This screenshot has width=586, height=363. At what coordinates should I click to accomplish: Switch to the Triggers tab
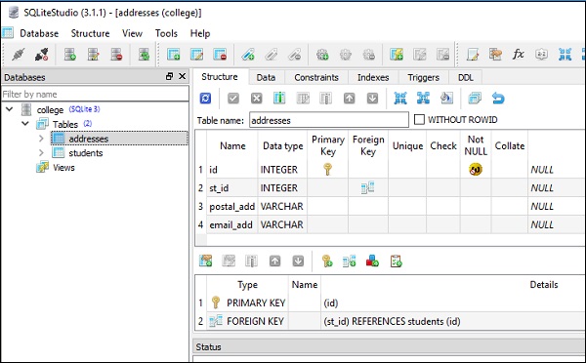pyautogui.click(x=423, y=77)
